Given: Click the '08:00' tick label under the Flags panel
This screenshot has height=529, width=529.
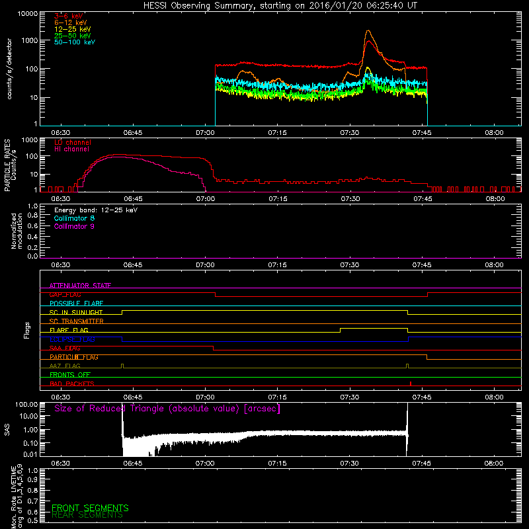Looking at the screenshot, I should coord(494,397).
